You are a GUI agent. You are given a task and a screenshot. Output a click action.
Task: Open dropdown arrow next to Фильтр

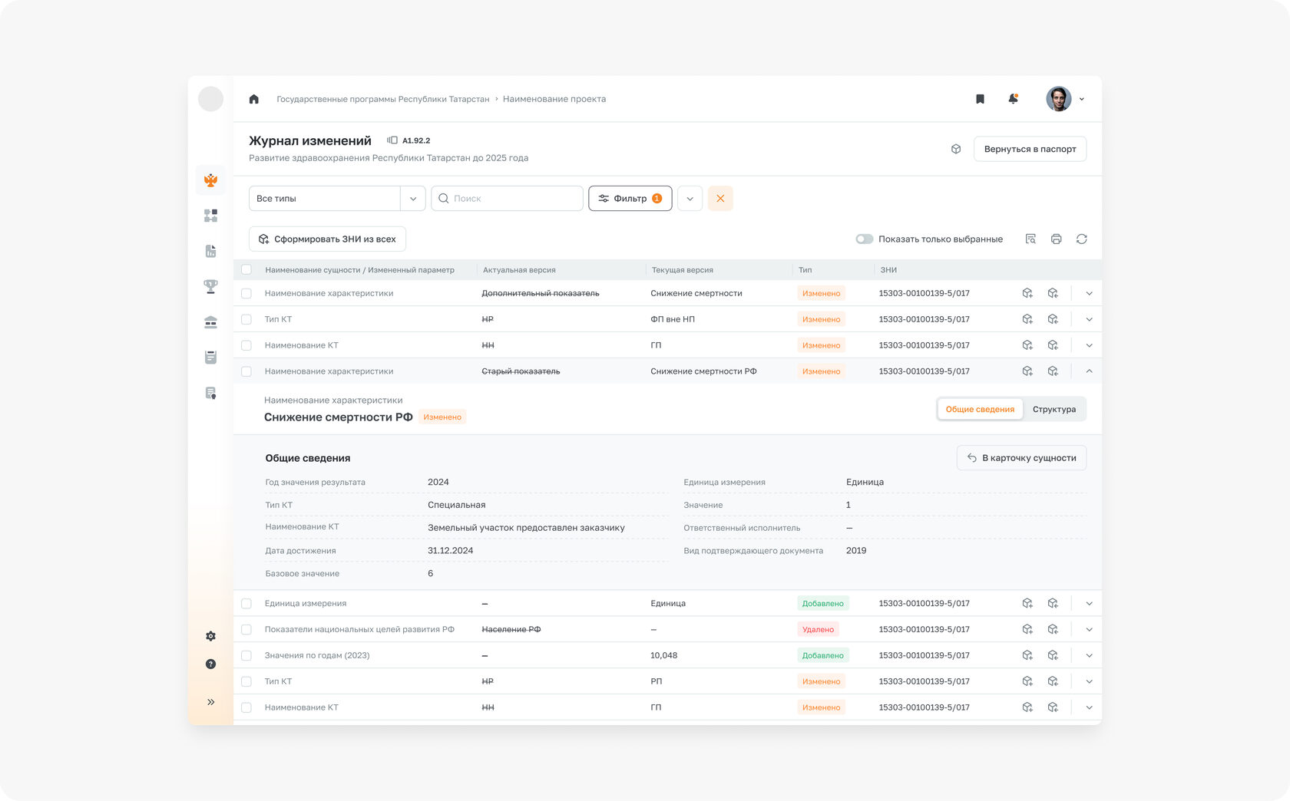point(690,199)
